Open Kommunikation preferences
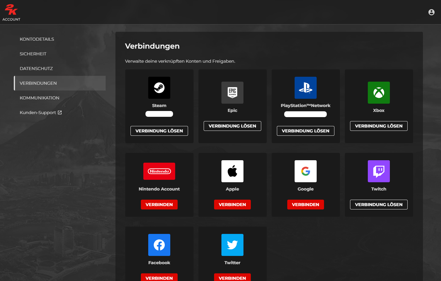441x281 pixels. pos(60,98)
